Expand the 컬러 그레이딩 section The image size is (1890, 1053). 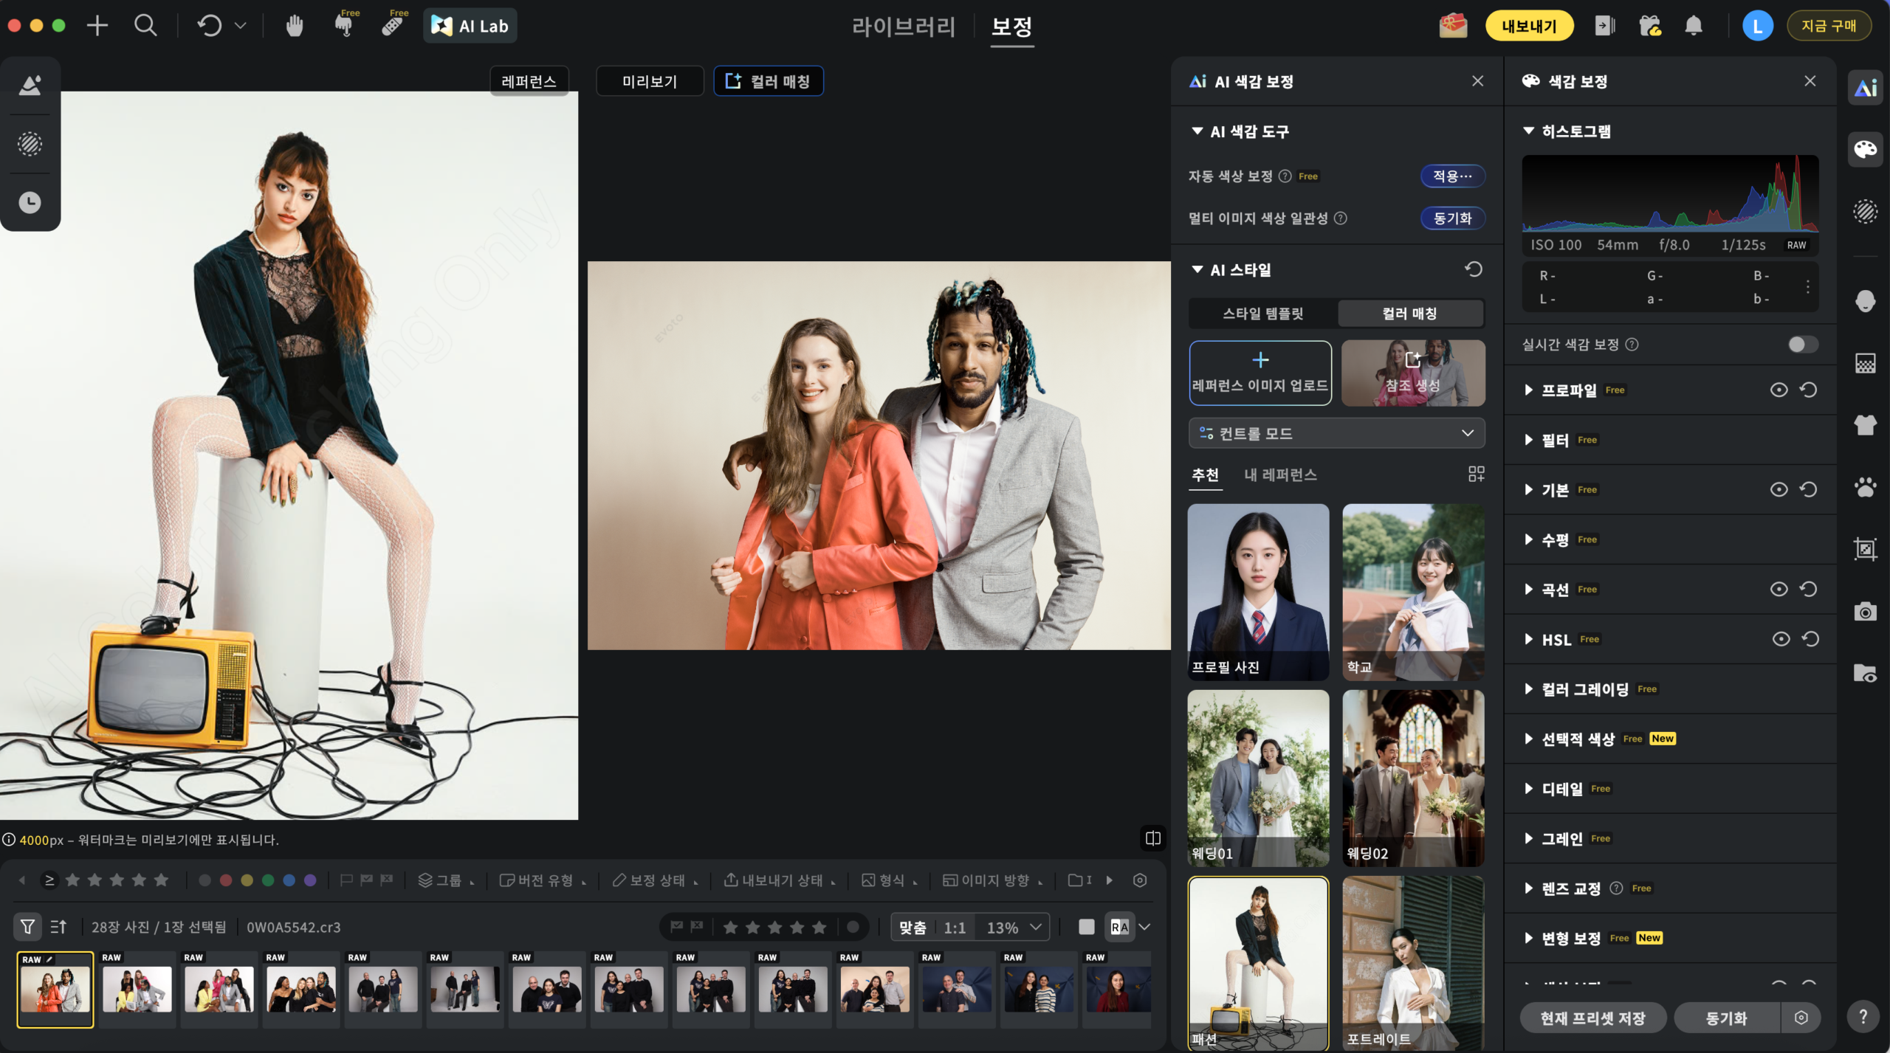tap(1584, 689)
